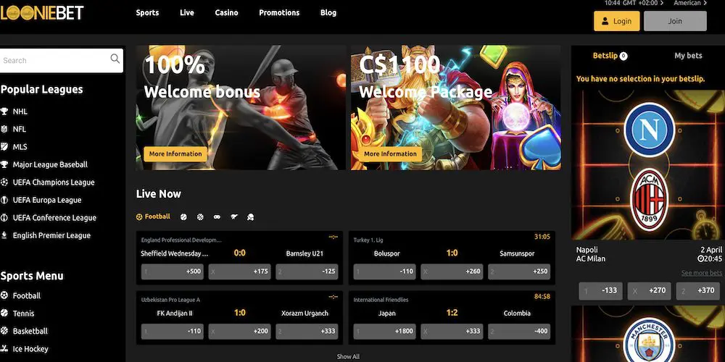Click the AC Milan club crest
725x362 pixels.
649,199
